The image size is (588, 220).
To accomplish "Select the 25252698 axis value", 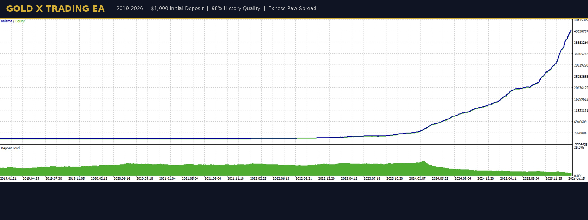I will tap(581, 77).
